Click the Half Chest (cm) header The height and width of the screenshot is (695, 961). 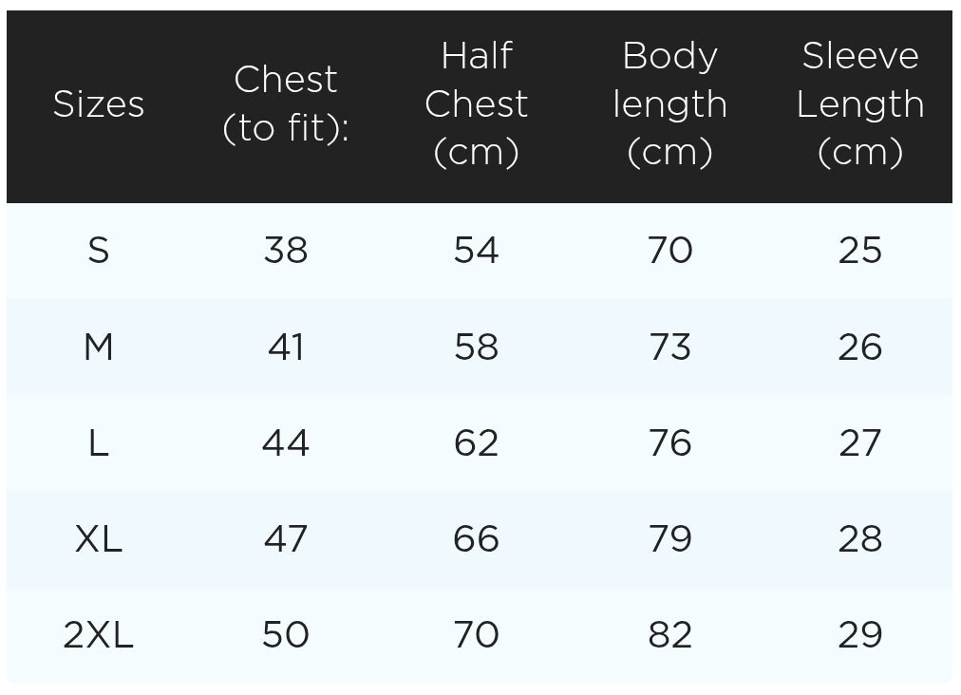click(x=476, y=103)
